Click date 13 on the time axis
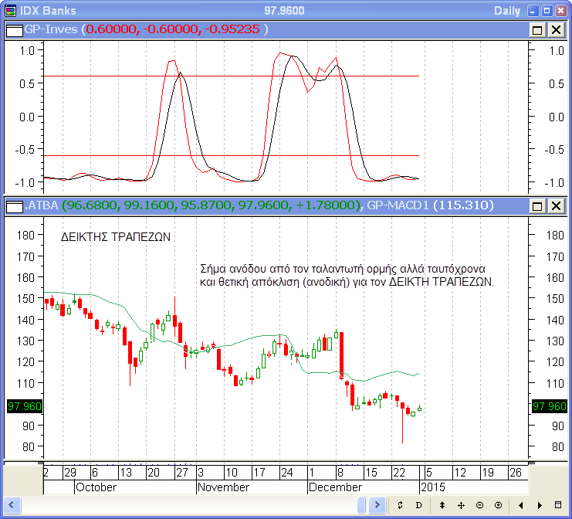The image size is (572, 519). click(126, 473)
